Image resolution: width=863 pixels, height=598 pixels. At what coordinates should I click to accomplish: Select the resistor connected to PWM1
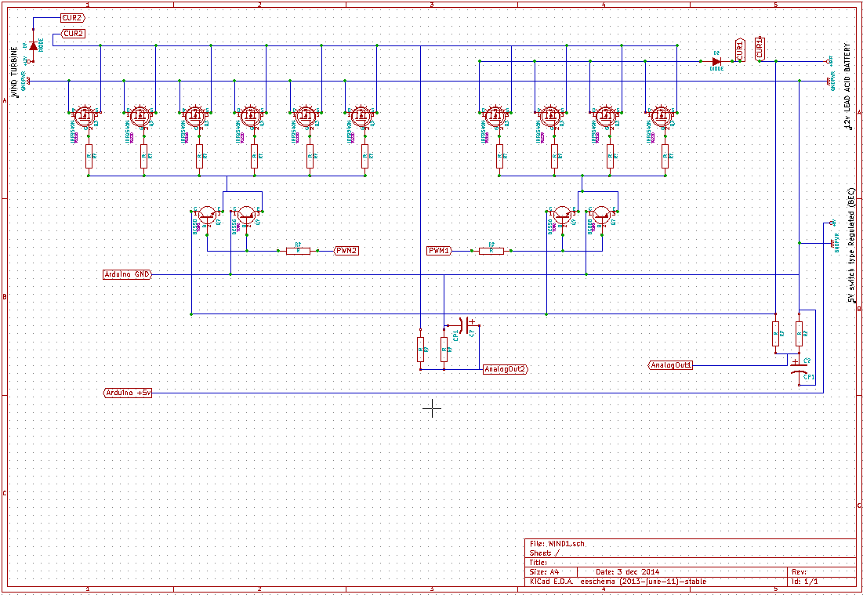(491, 250)
